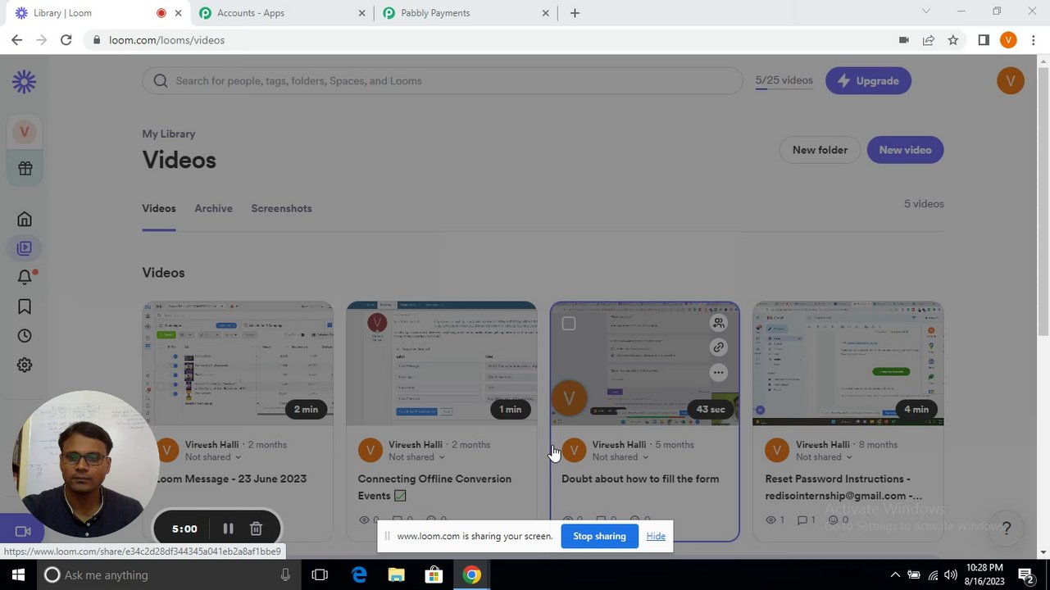Open settings gear icon in sidebar

[x=25, y=365]
